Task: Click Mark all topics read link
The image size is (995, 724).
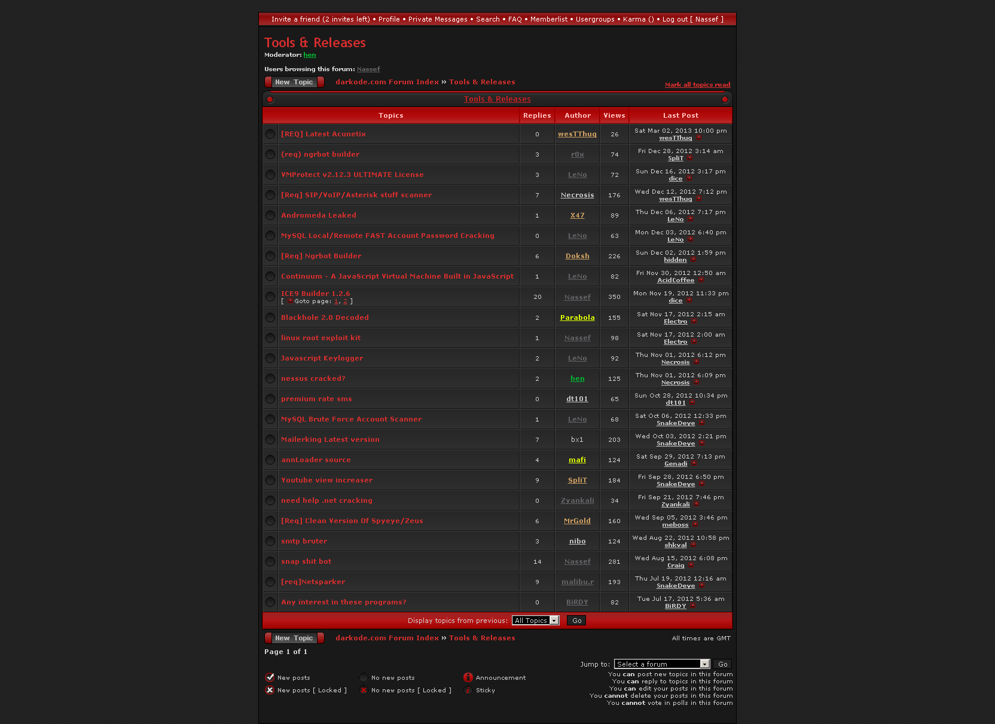Action: pos(697,85)
